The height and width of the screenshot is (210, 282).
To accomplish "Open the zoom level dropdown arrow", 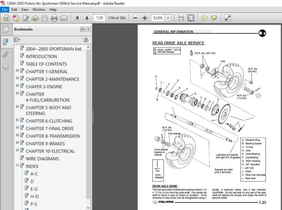I will click(168, 18).
